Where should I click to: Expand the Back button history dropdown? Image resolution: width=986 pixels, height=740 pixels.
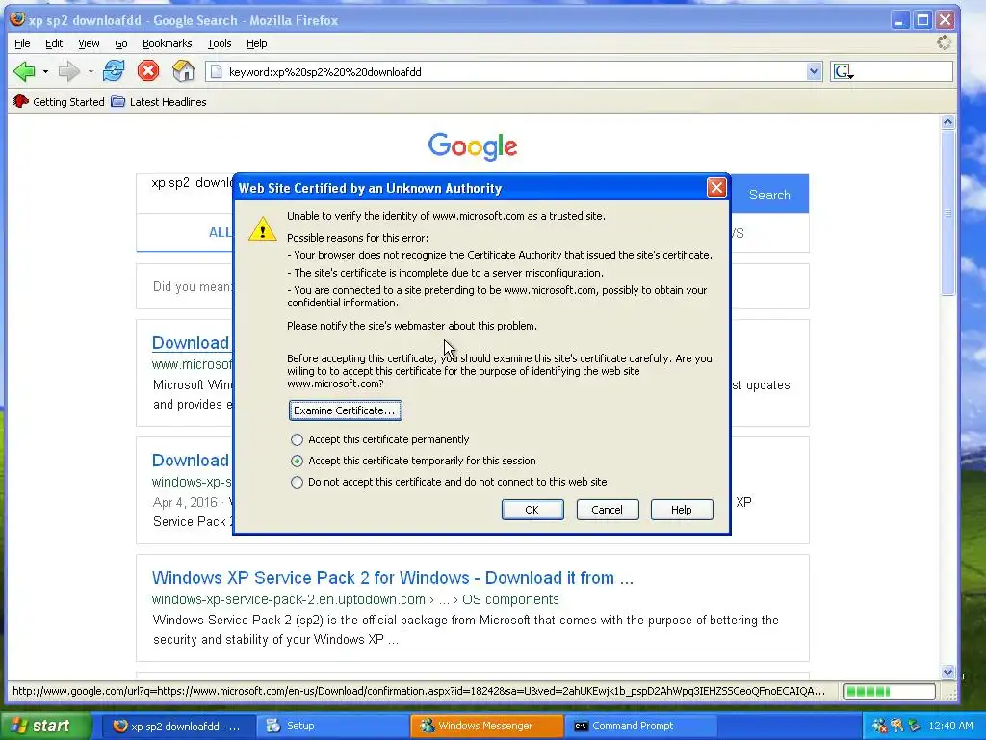pos(45,71)
